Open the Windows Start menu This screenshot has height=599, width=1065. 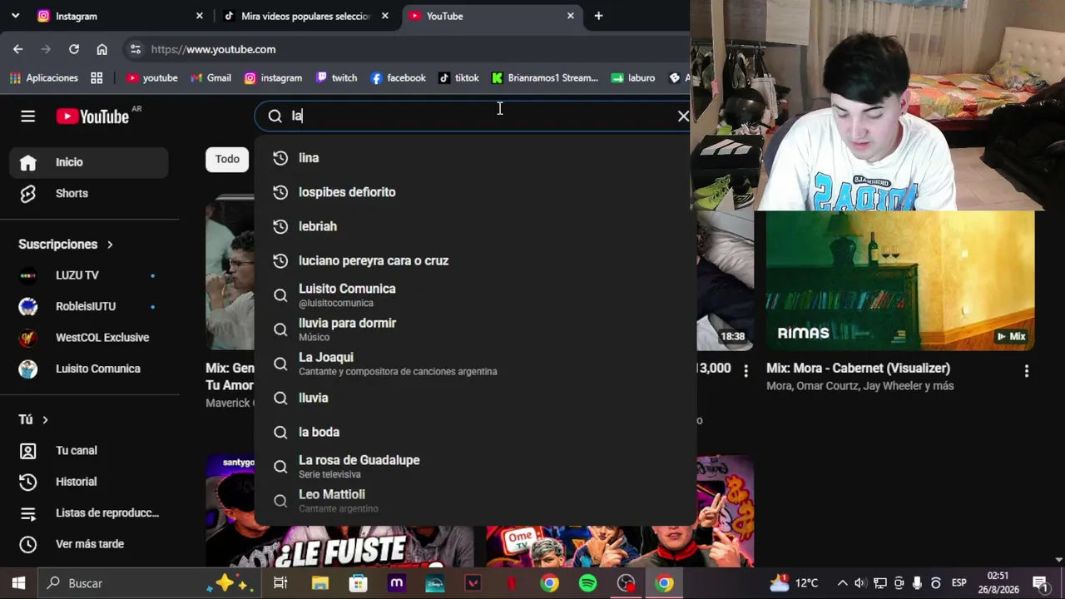tap(18, 583)
